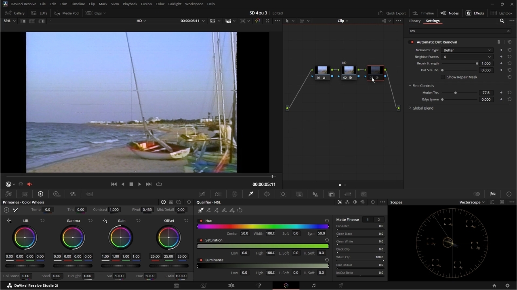517x290 pixels.
Task: Open the Vectorscope type dropdown
Action: click(472, 202)
